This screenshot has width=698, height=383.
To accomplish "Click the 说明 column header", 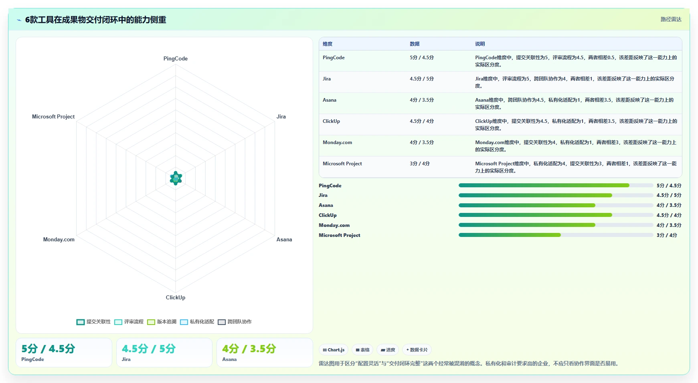I will (480, 44).
